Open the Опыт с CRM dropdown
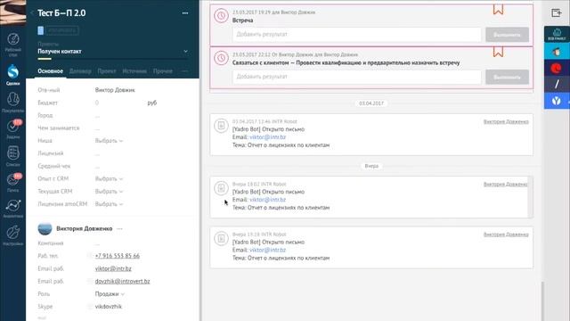 click(109, 178)
